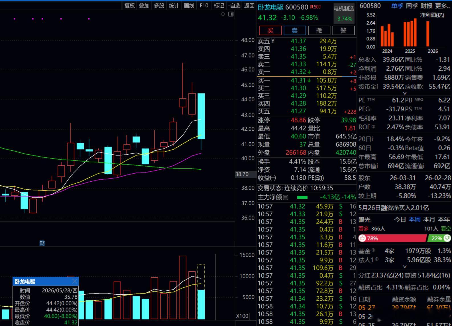Click the 撤 cancel order button
This screenshot has width=452, height=326.
point(319,30)
